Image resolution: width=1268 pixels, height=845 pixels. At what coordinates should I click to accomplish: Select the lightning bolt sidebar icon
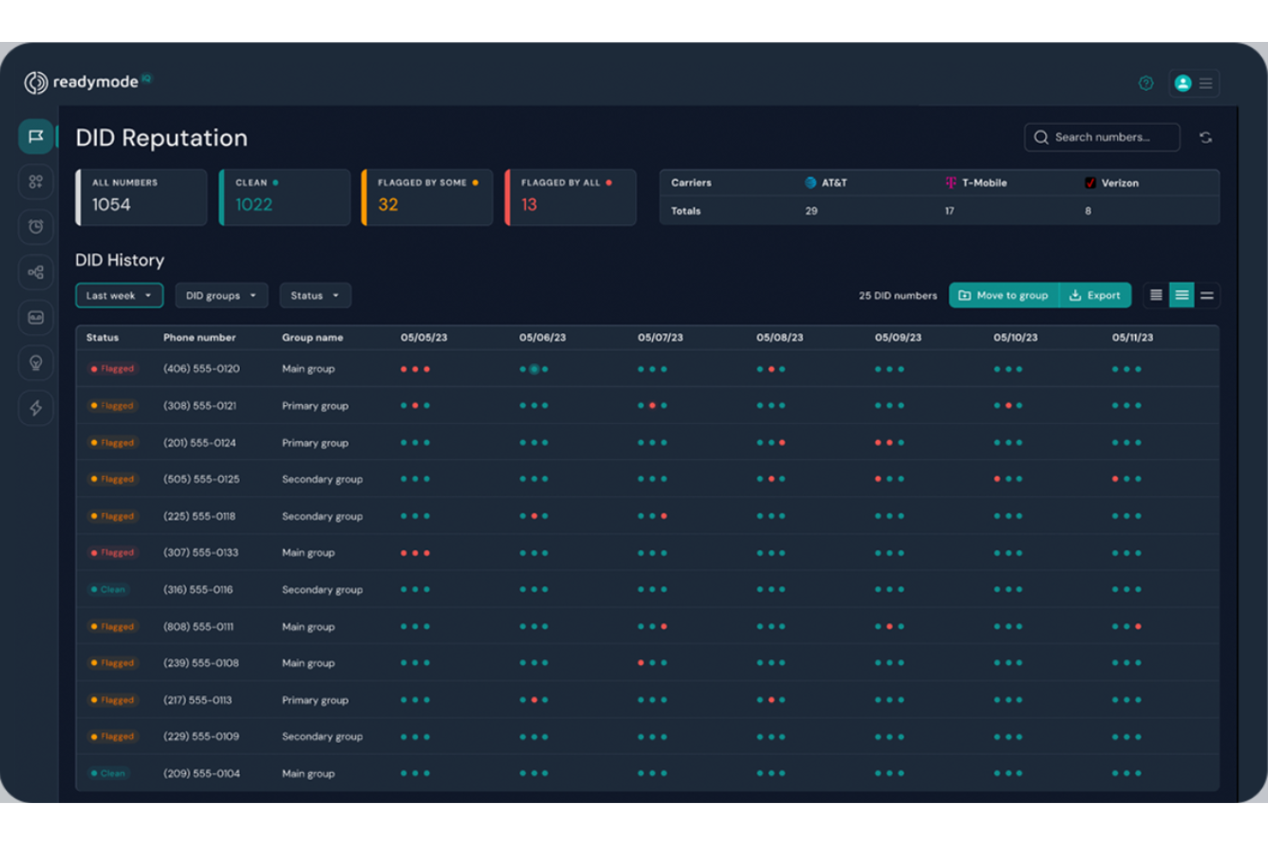click(x=35, y=408)
